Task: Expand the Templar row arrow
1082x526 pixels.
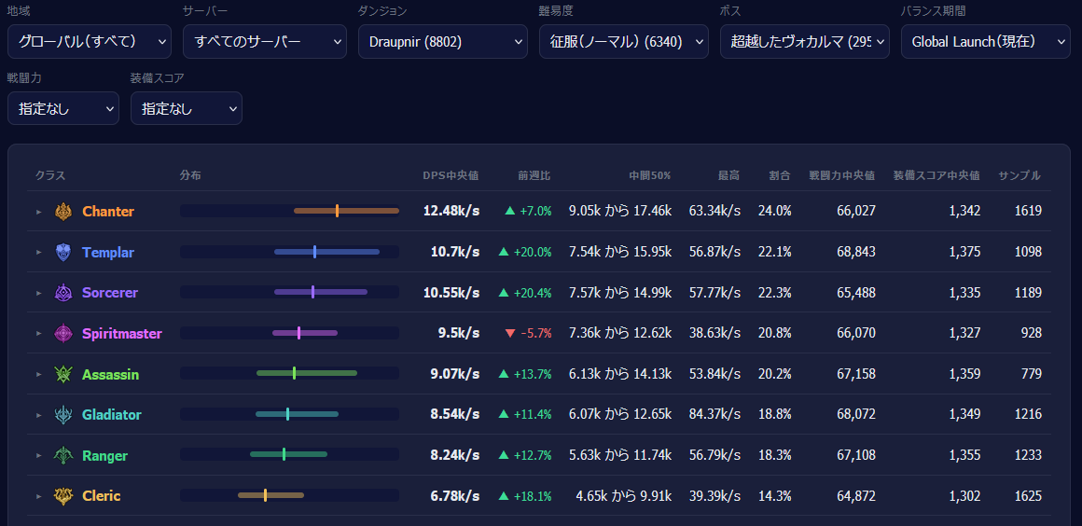Action: click(x=38, y=253)
